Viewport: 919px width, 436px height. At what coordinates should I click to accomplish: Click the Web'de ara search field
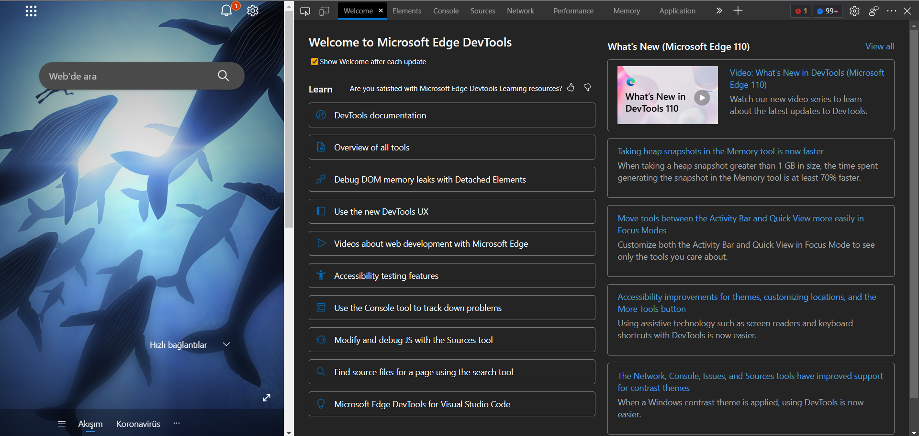[142, 76]
